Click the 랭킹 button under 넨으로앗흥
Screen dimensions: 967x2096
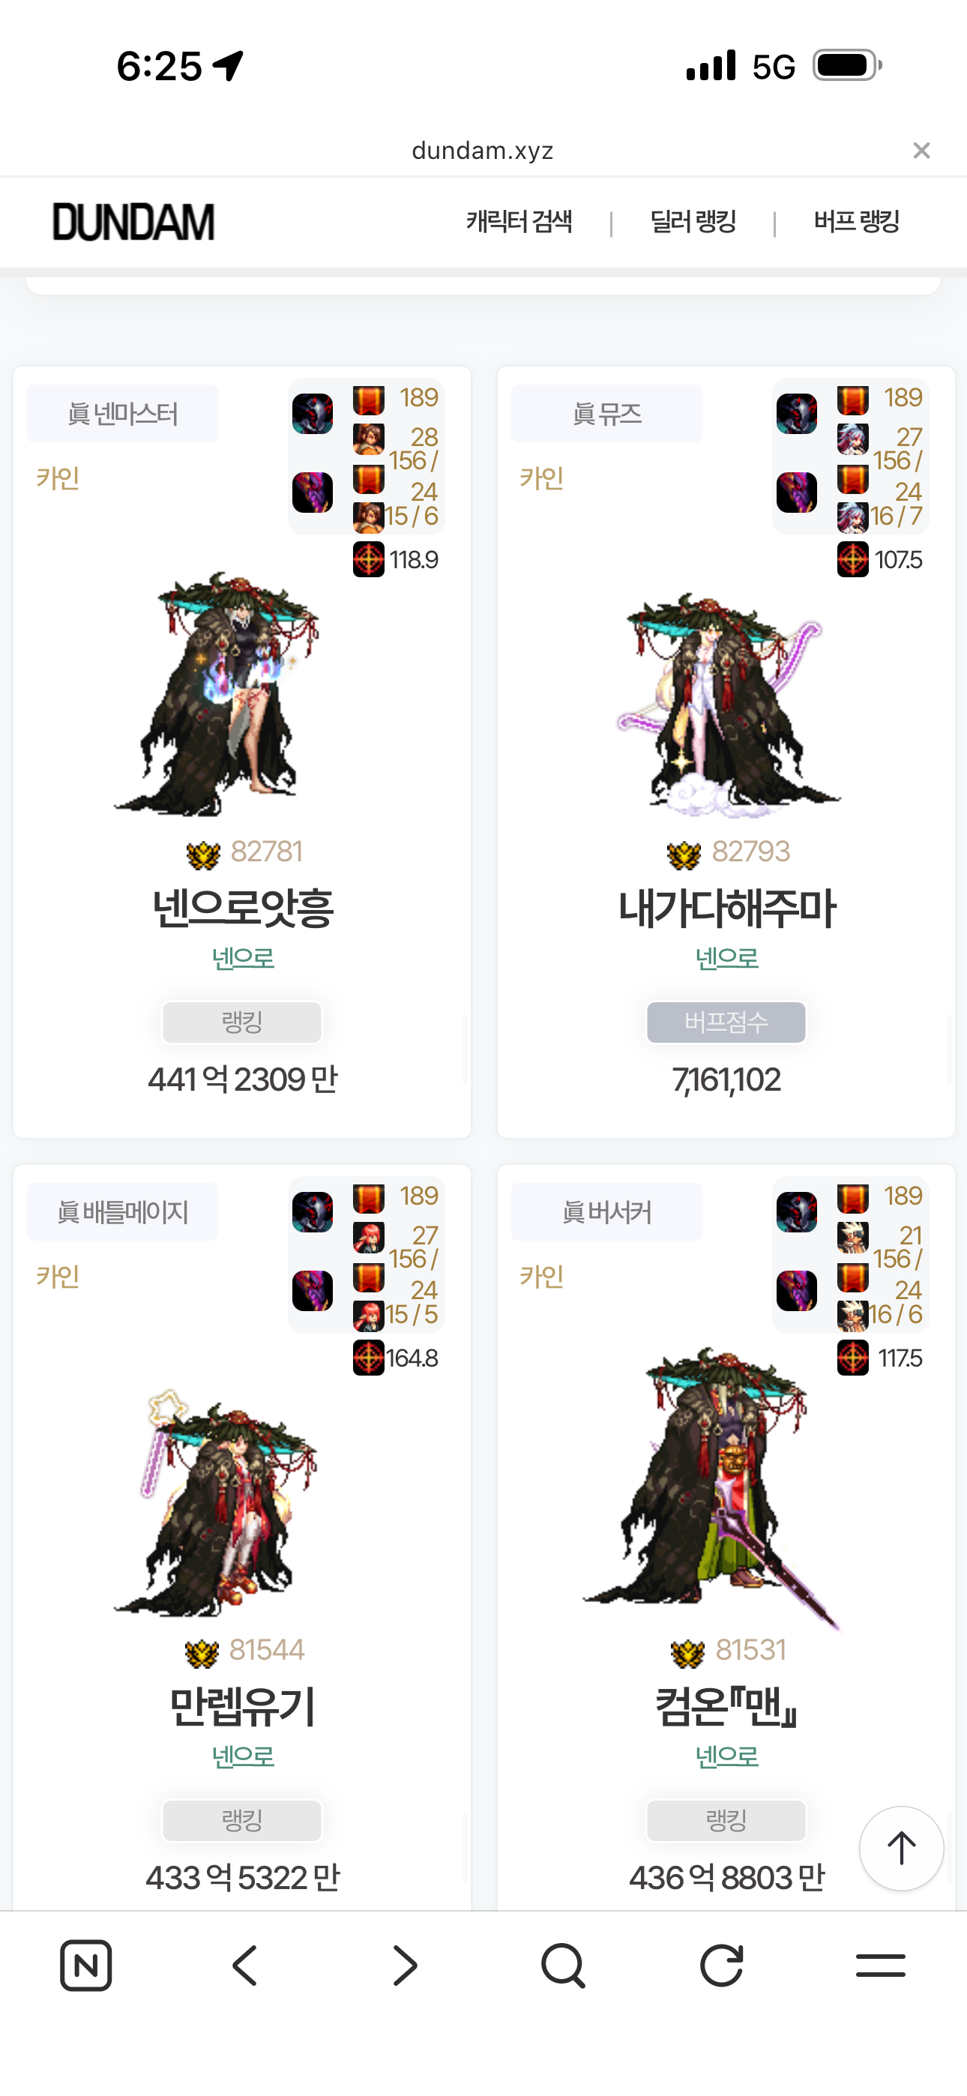coord(241,1022)
